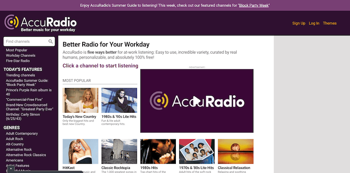Click Today's New Country channel thumbnail

coord(80,100)
